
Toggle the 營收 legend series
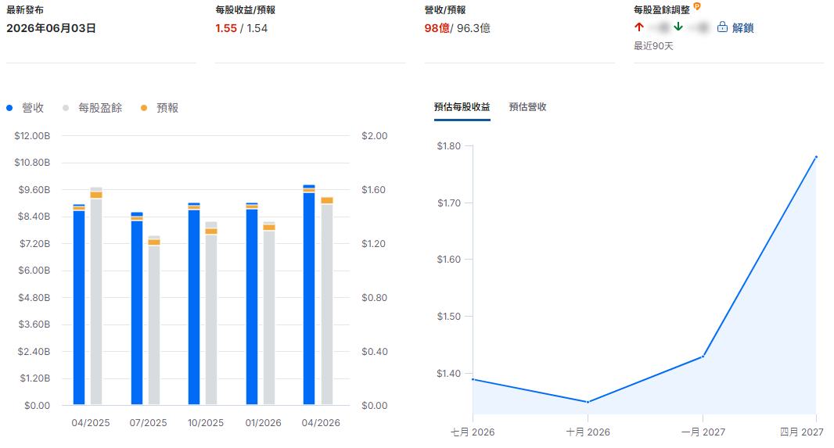click(25, 108)
